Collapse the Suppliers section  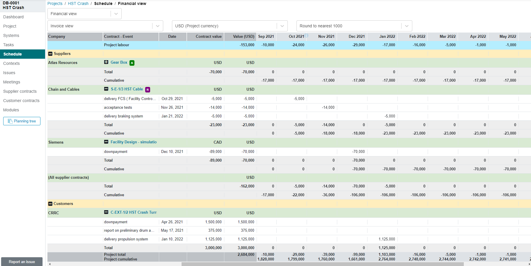[x=50, y=54]
